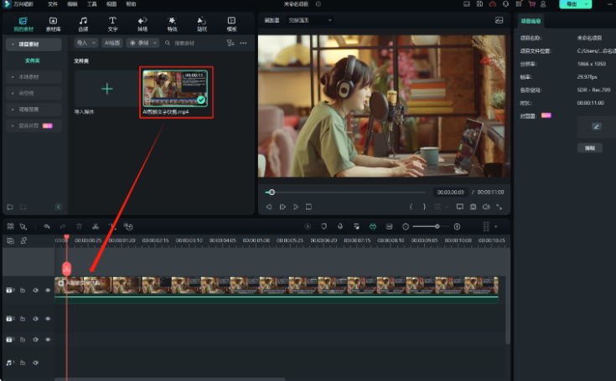Open the 转场 (Transitions) panel
This screenshot has height=381, width=616.
click(142, 23)
